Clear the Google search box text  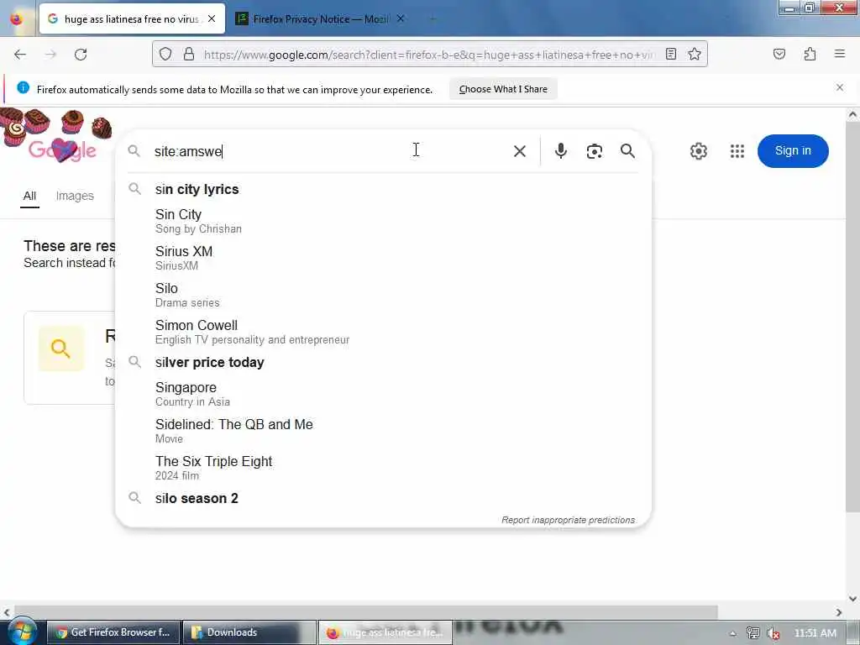(x=520, y=151)
